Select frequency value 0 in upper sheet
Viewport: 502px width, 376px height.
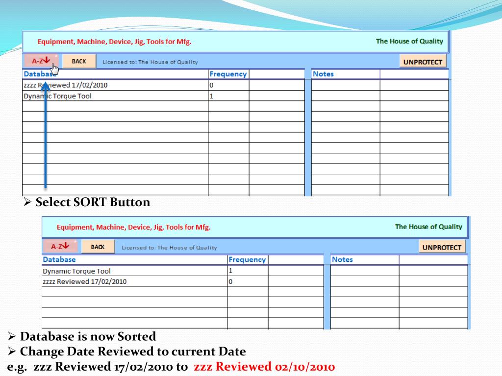[x=228, y=85]
